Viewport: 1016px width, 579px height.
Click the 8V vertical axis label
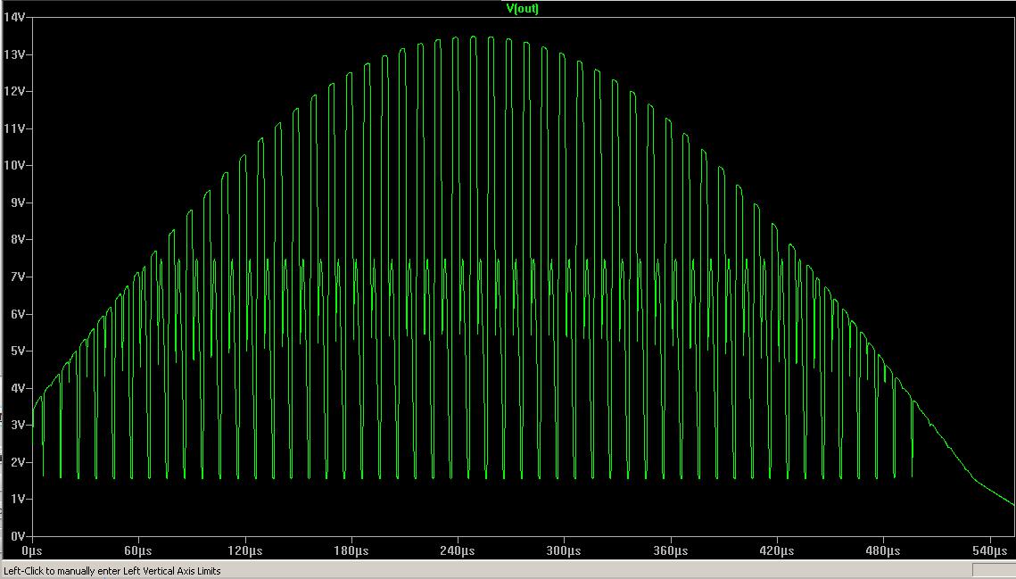[16, 240]
